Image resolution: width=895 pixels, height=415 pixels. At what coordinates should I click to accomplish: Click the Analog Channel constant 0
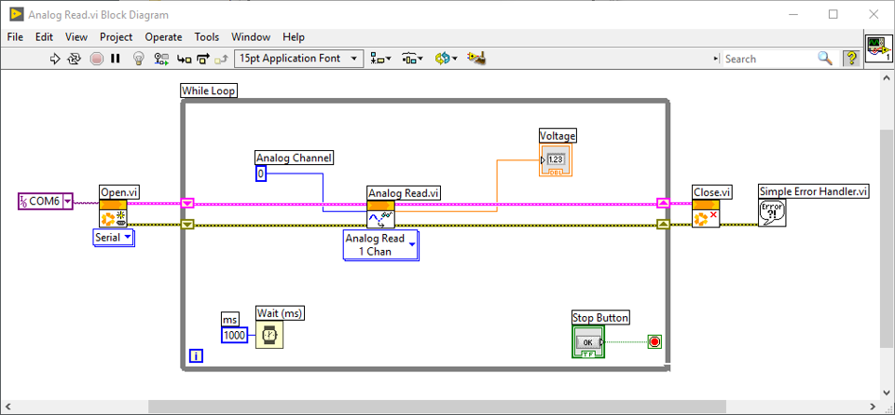(x=261, y=173)
